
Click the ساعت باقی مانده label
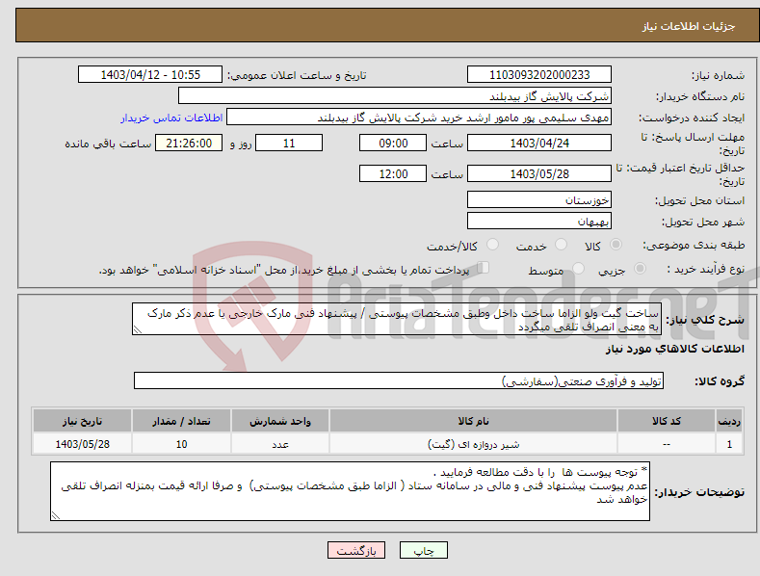108,144
